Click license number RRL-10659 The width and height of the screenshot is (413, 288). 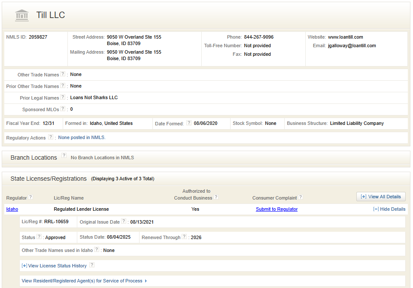pos(56,221)
